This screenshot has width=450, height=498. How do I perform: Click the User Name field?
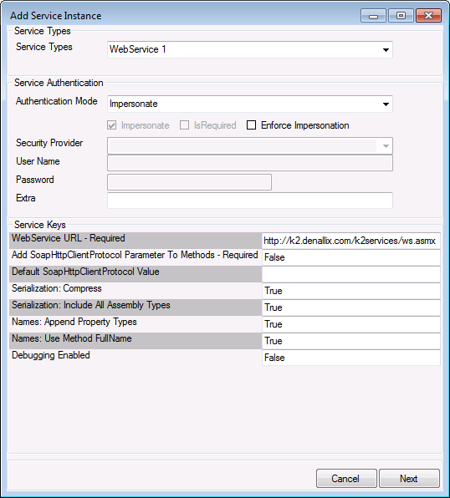coord(250,163)
